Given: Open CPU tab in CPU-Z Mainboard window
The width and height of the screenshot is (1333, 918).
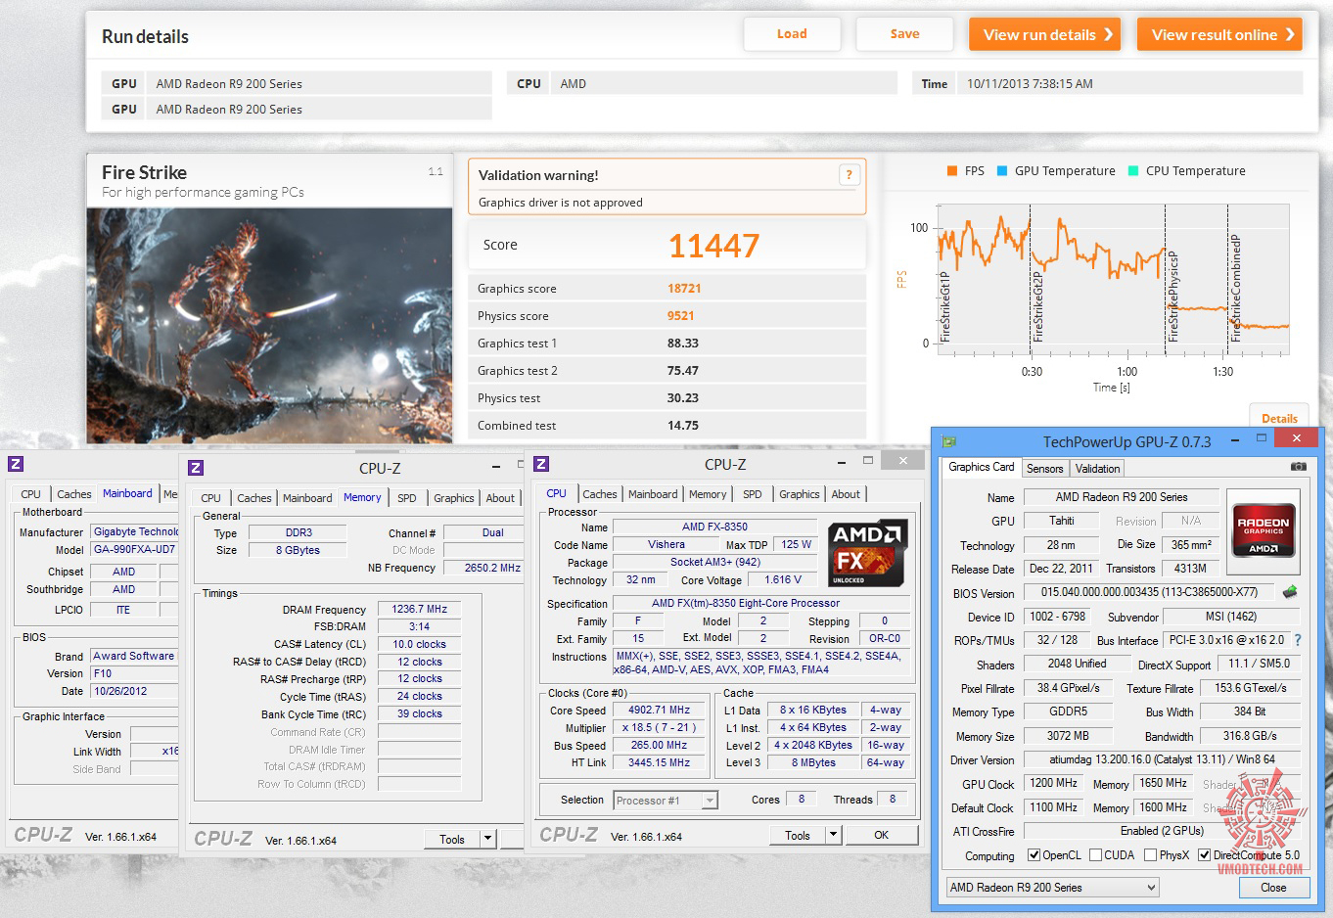Looking at the screenshot, I should tap(31, 494).
